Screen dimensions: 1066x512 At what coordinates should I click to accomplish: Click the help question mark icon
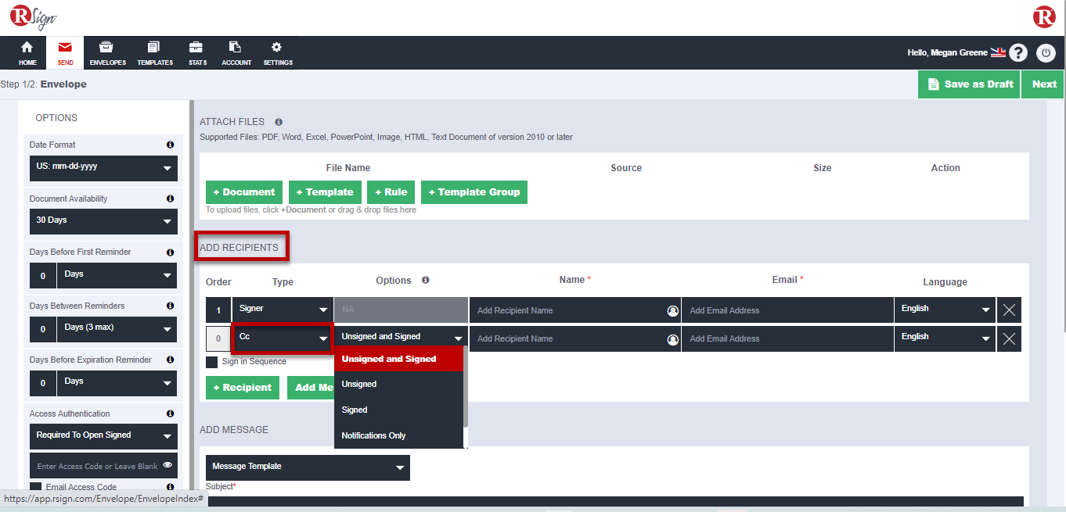pyautogui.click(x=1017, y=53)
